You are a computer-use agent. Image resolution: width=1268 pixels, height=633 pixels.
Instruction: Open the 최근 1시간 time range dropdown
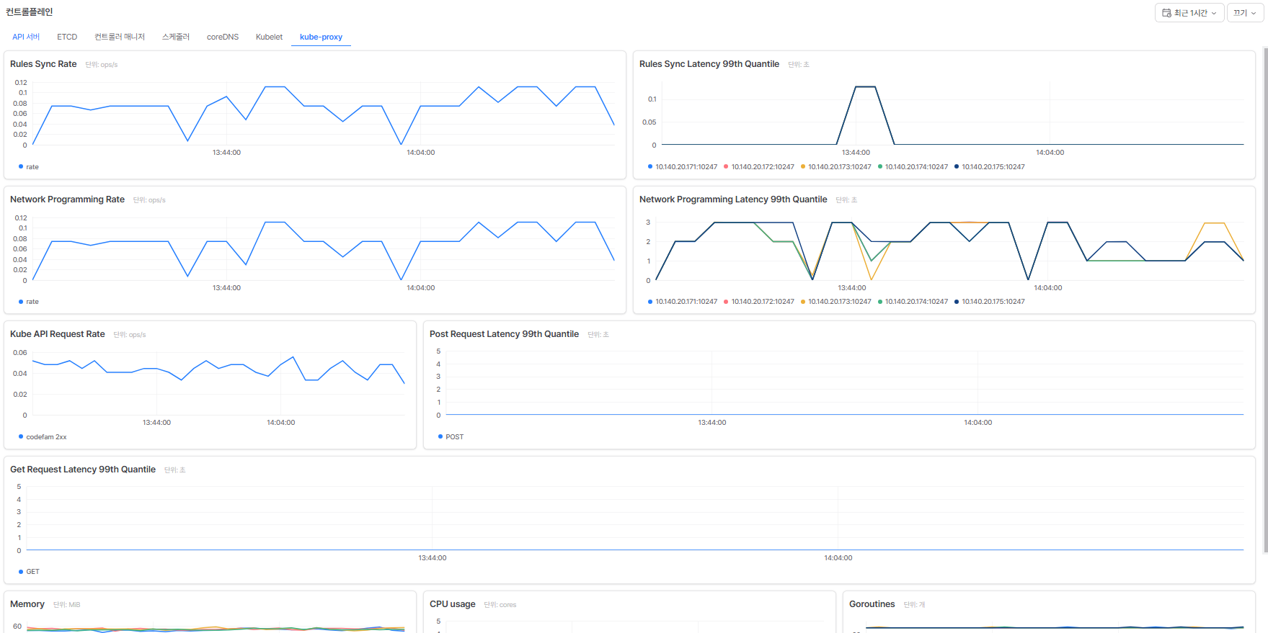pyautogui.click(x=1189, y=13)
